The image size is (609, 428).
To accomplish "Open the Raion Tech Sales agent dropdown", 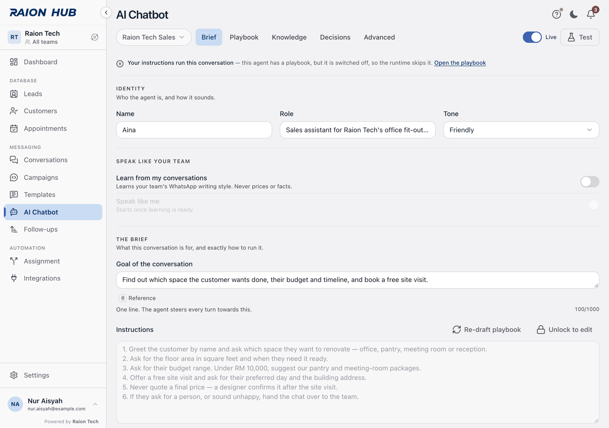I will [x=154, y=37].
